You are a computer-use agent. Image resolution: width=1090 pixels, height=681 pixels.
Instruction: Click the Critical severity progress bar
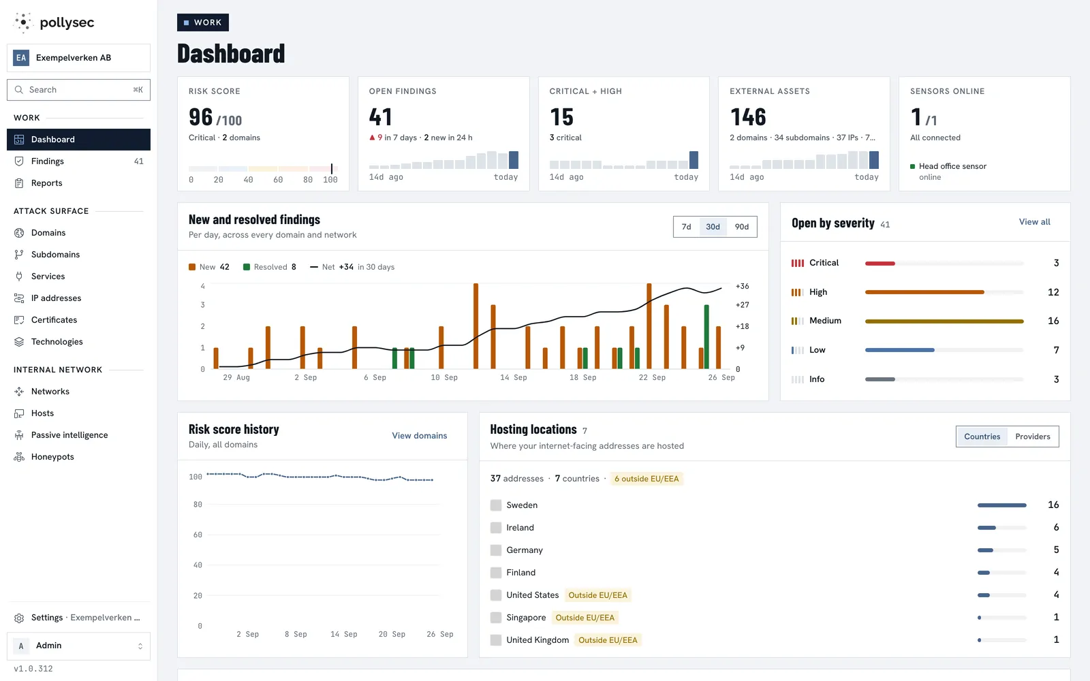tap(944, 264)
